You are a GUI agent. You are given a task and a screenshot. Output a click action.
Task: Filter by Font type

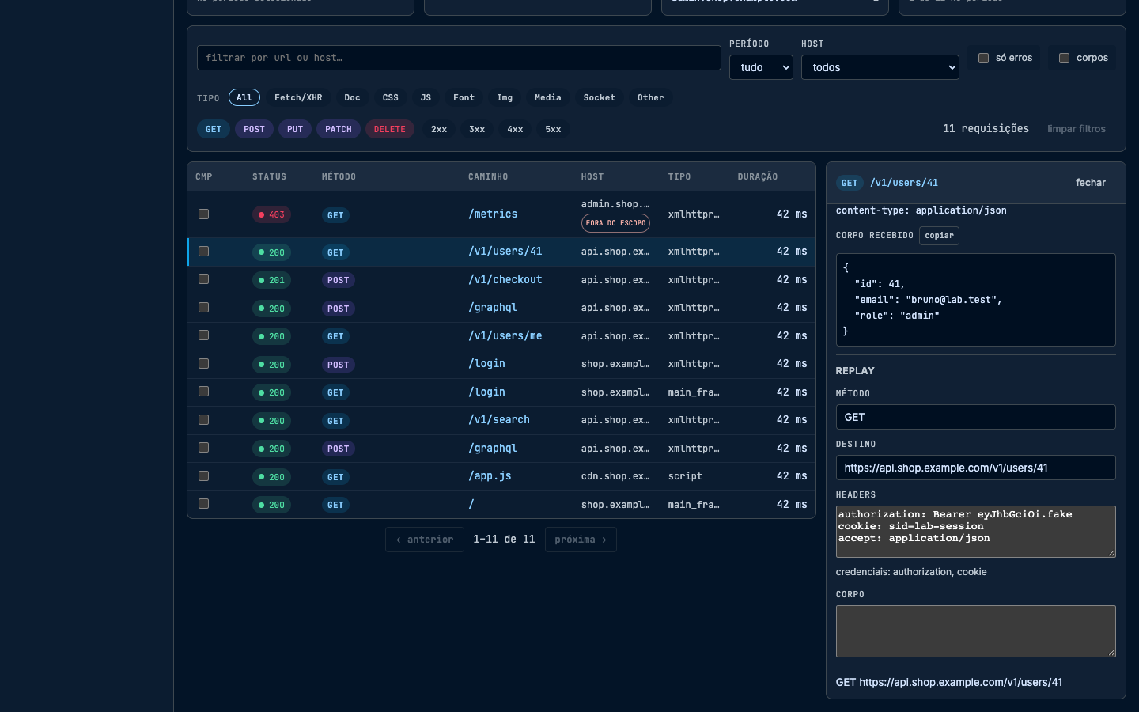click(464, 97)
